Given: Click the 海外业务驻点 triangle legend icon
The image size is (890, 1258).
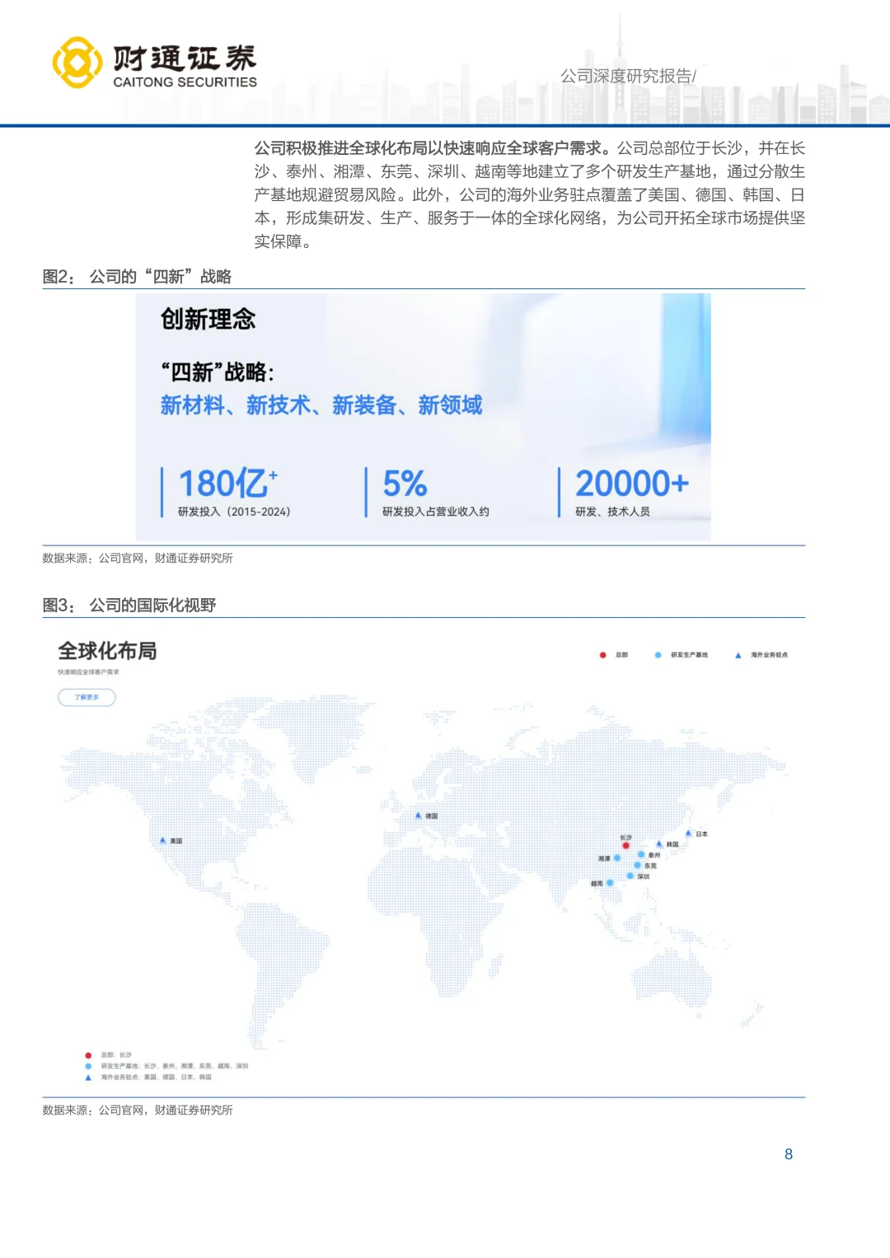Looking at the screenshot, I should (x=739, y=655).
